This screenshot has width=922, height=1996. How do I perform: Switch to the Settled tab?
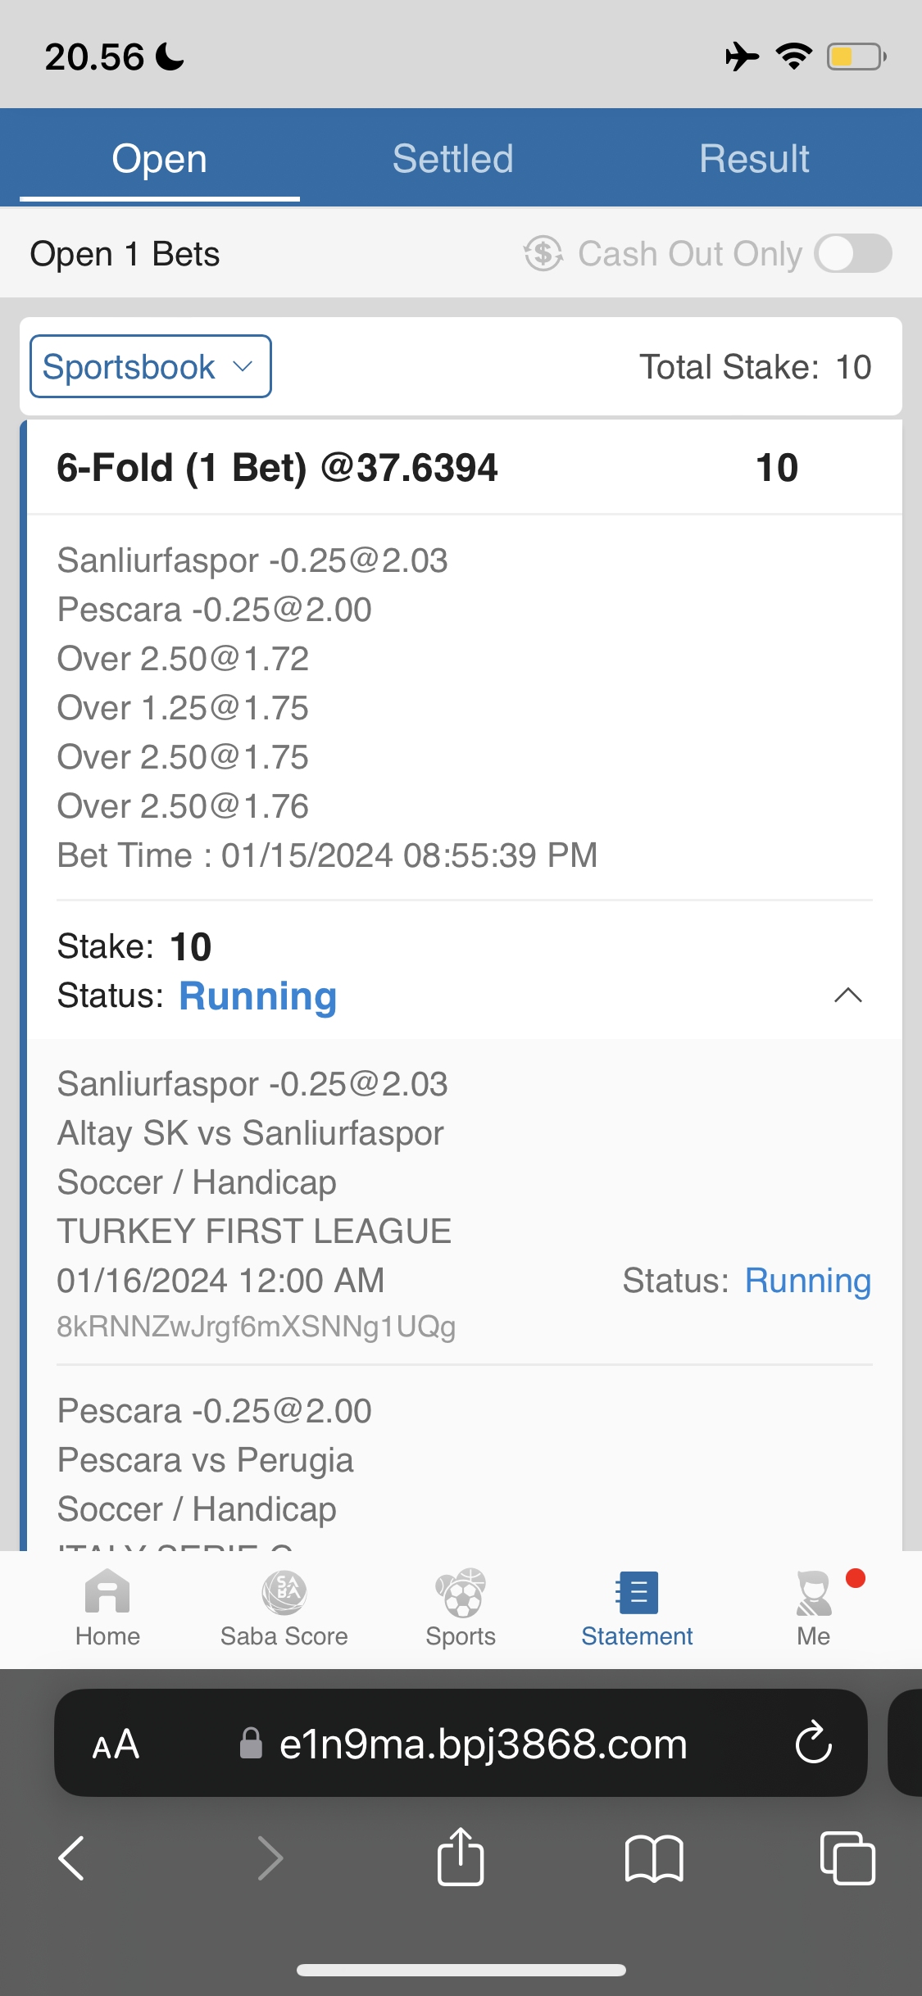tap(452, 159)
